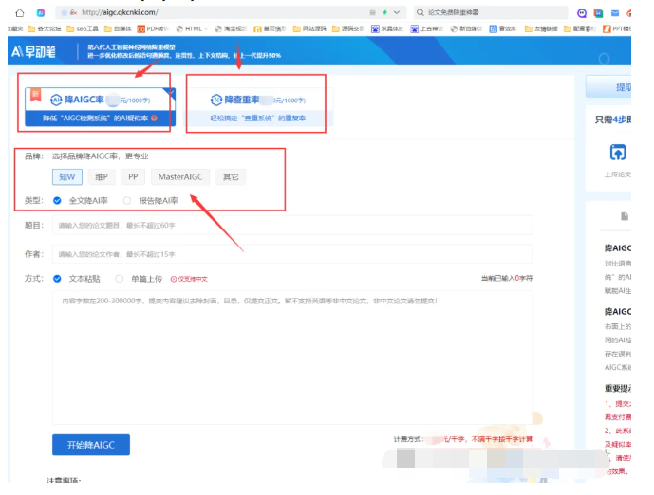Click the 作者 author input field
The height and width of the screenshot is (495, 654).
tap(292, 254)
